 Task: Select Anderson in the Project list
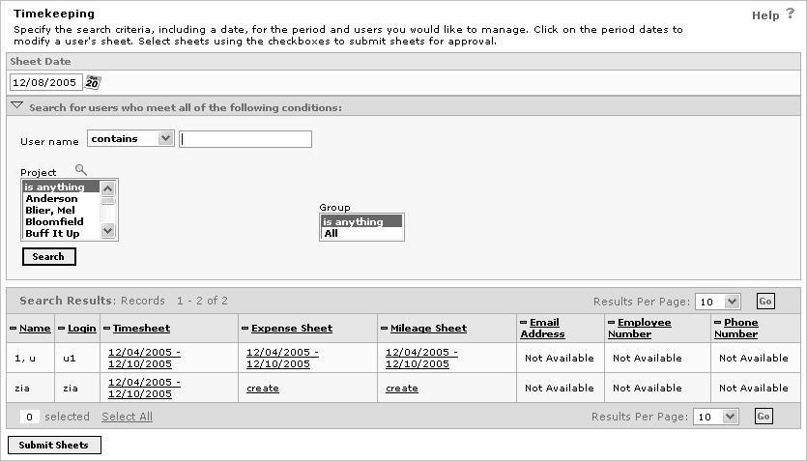61,198
